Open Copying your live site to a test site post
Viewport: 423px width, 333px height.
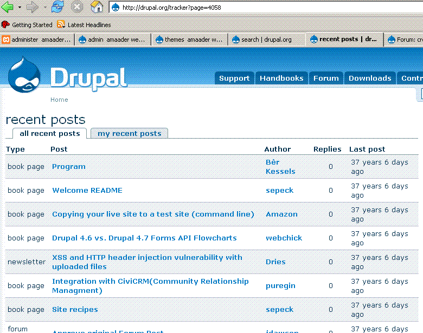click(153, 214)
